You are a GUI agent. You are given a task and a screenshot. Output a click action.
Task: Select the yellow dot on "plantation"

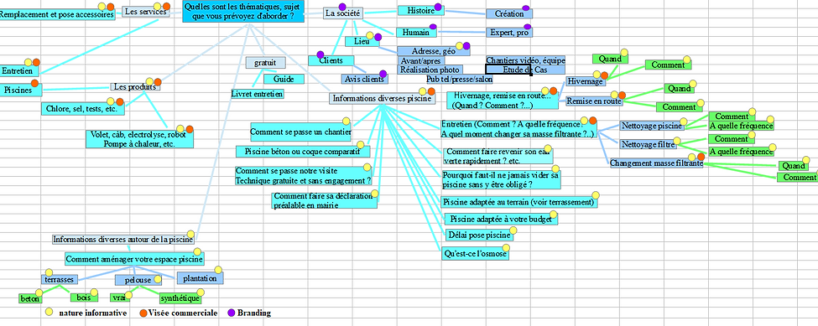pyautogui.click(x=218, y=270)
